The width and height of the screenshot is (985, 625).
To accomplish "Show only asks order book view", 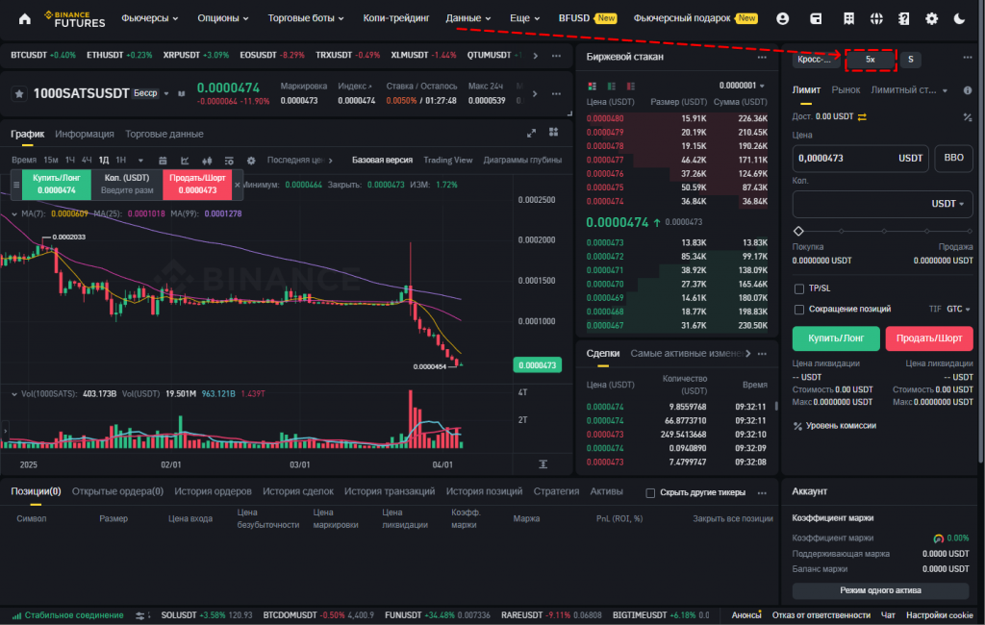I will click(x=631, y=86).
